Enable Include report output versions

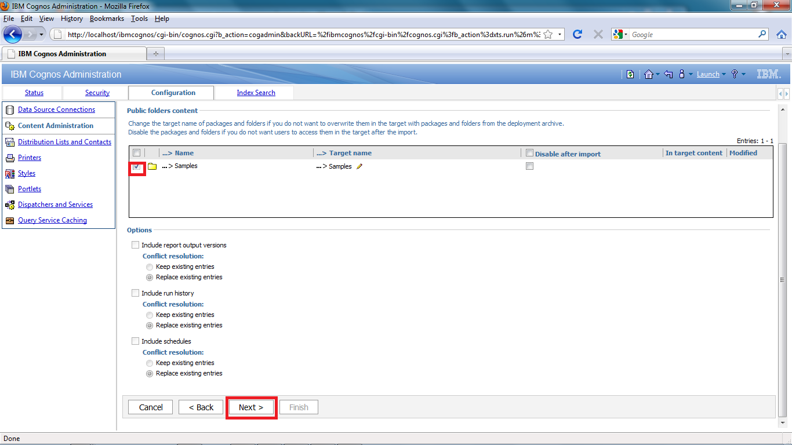(136, 245)
